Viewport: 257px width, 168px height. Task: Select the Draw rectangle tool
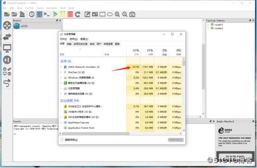click(103, 14)
